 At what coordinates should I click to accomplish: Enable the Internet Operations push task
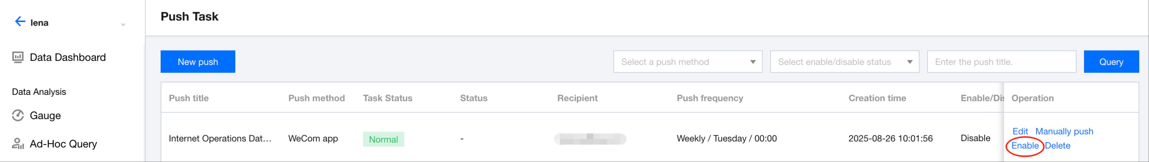1024,146
